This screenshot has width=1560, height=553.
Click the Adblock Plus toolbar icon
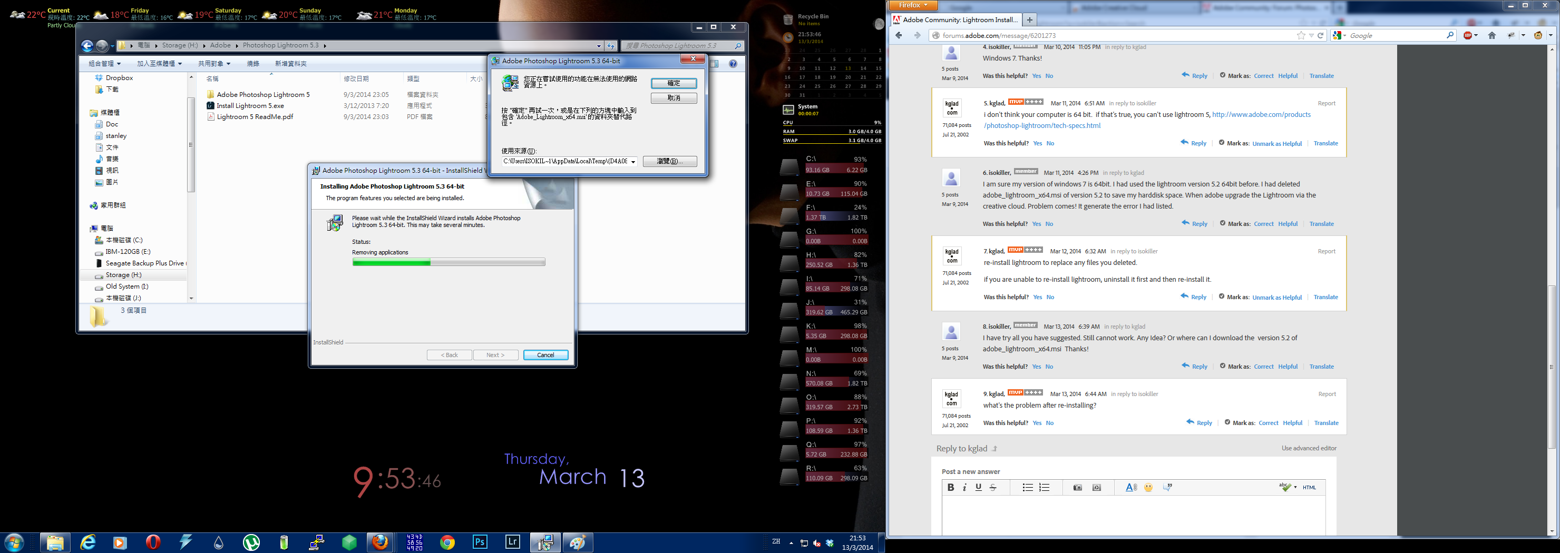coord(1468,36)
